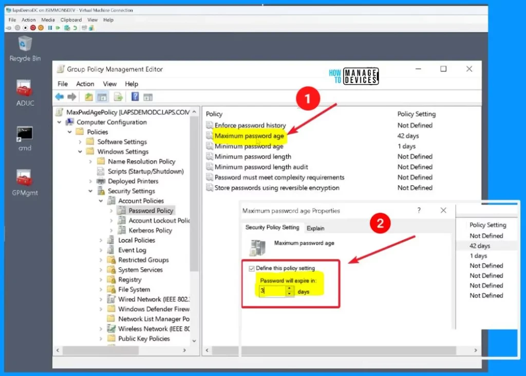Expand the Local Policies tree node
This screenshot has height=376, width=526.
coord(101,240)
